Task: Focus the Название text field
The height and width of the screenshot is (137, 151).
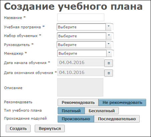Action: 81,17
